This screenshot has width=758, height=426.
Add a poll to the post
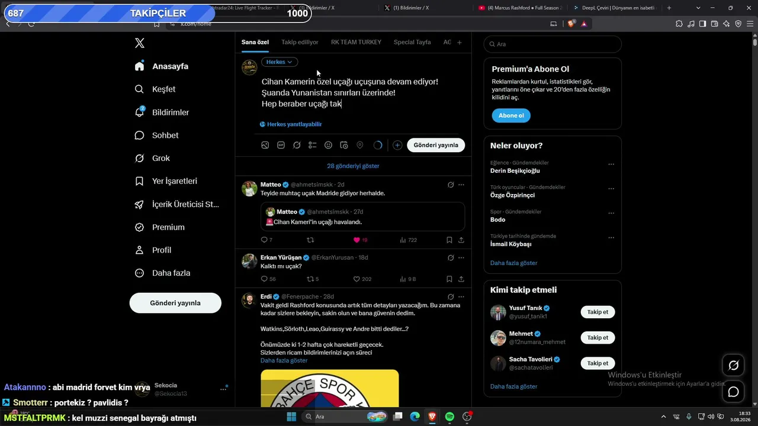(313, 145)
